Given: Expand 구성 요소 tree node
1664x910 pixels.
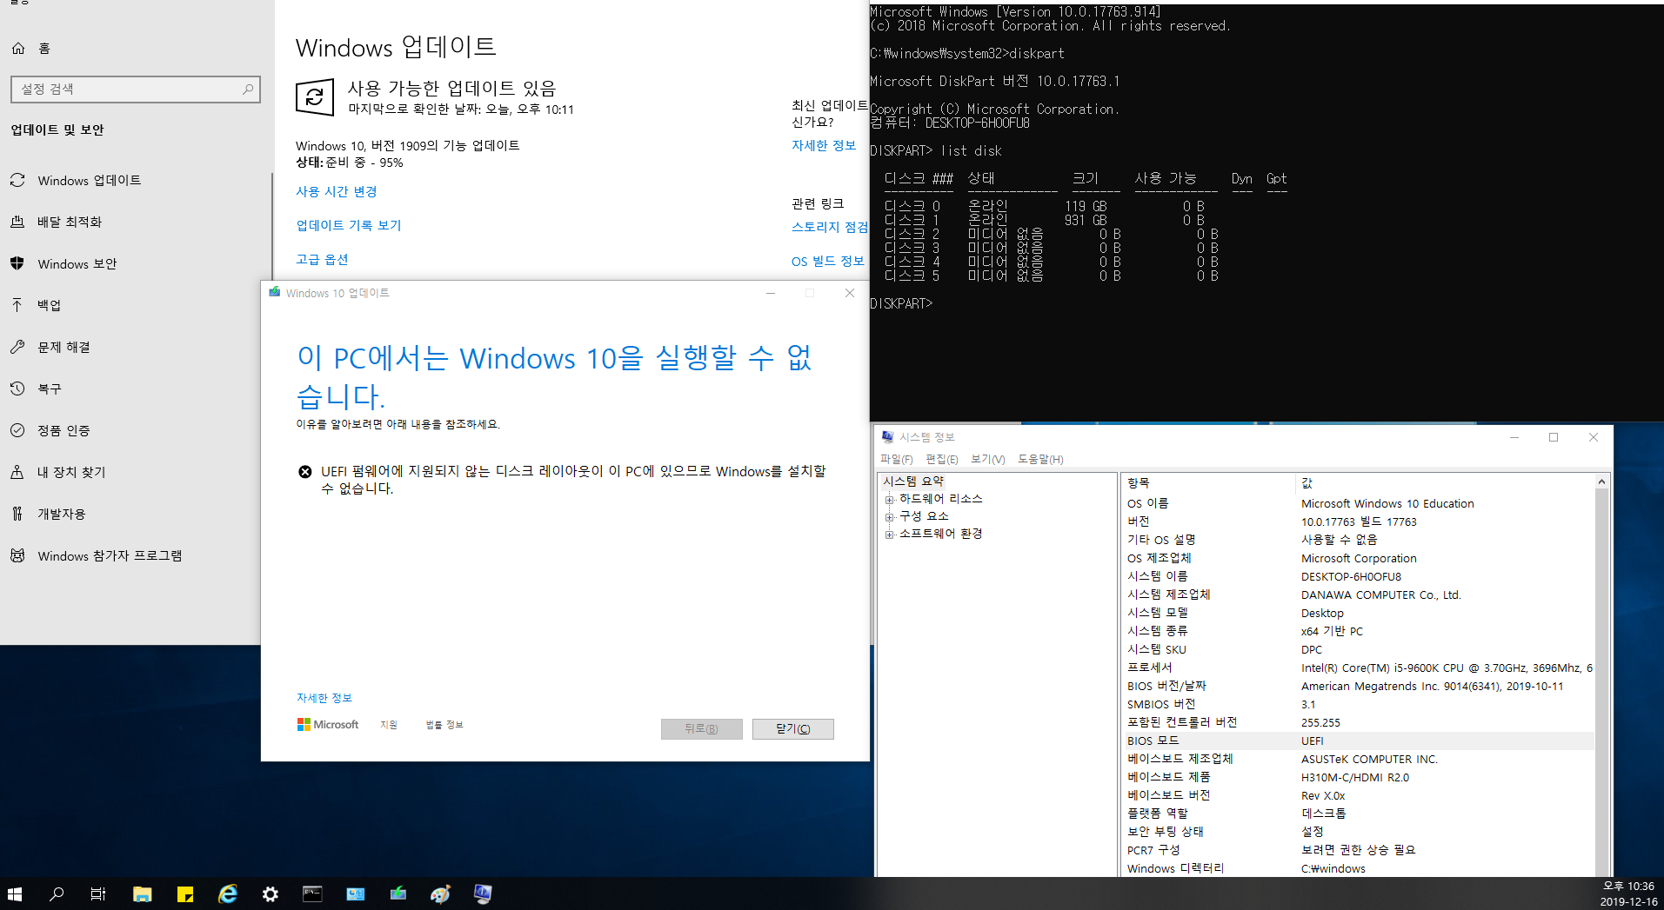Looking at the screenshot, I should [x=890, y=517].
